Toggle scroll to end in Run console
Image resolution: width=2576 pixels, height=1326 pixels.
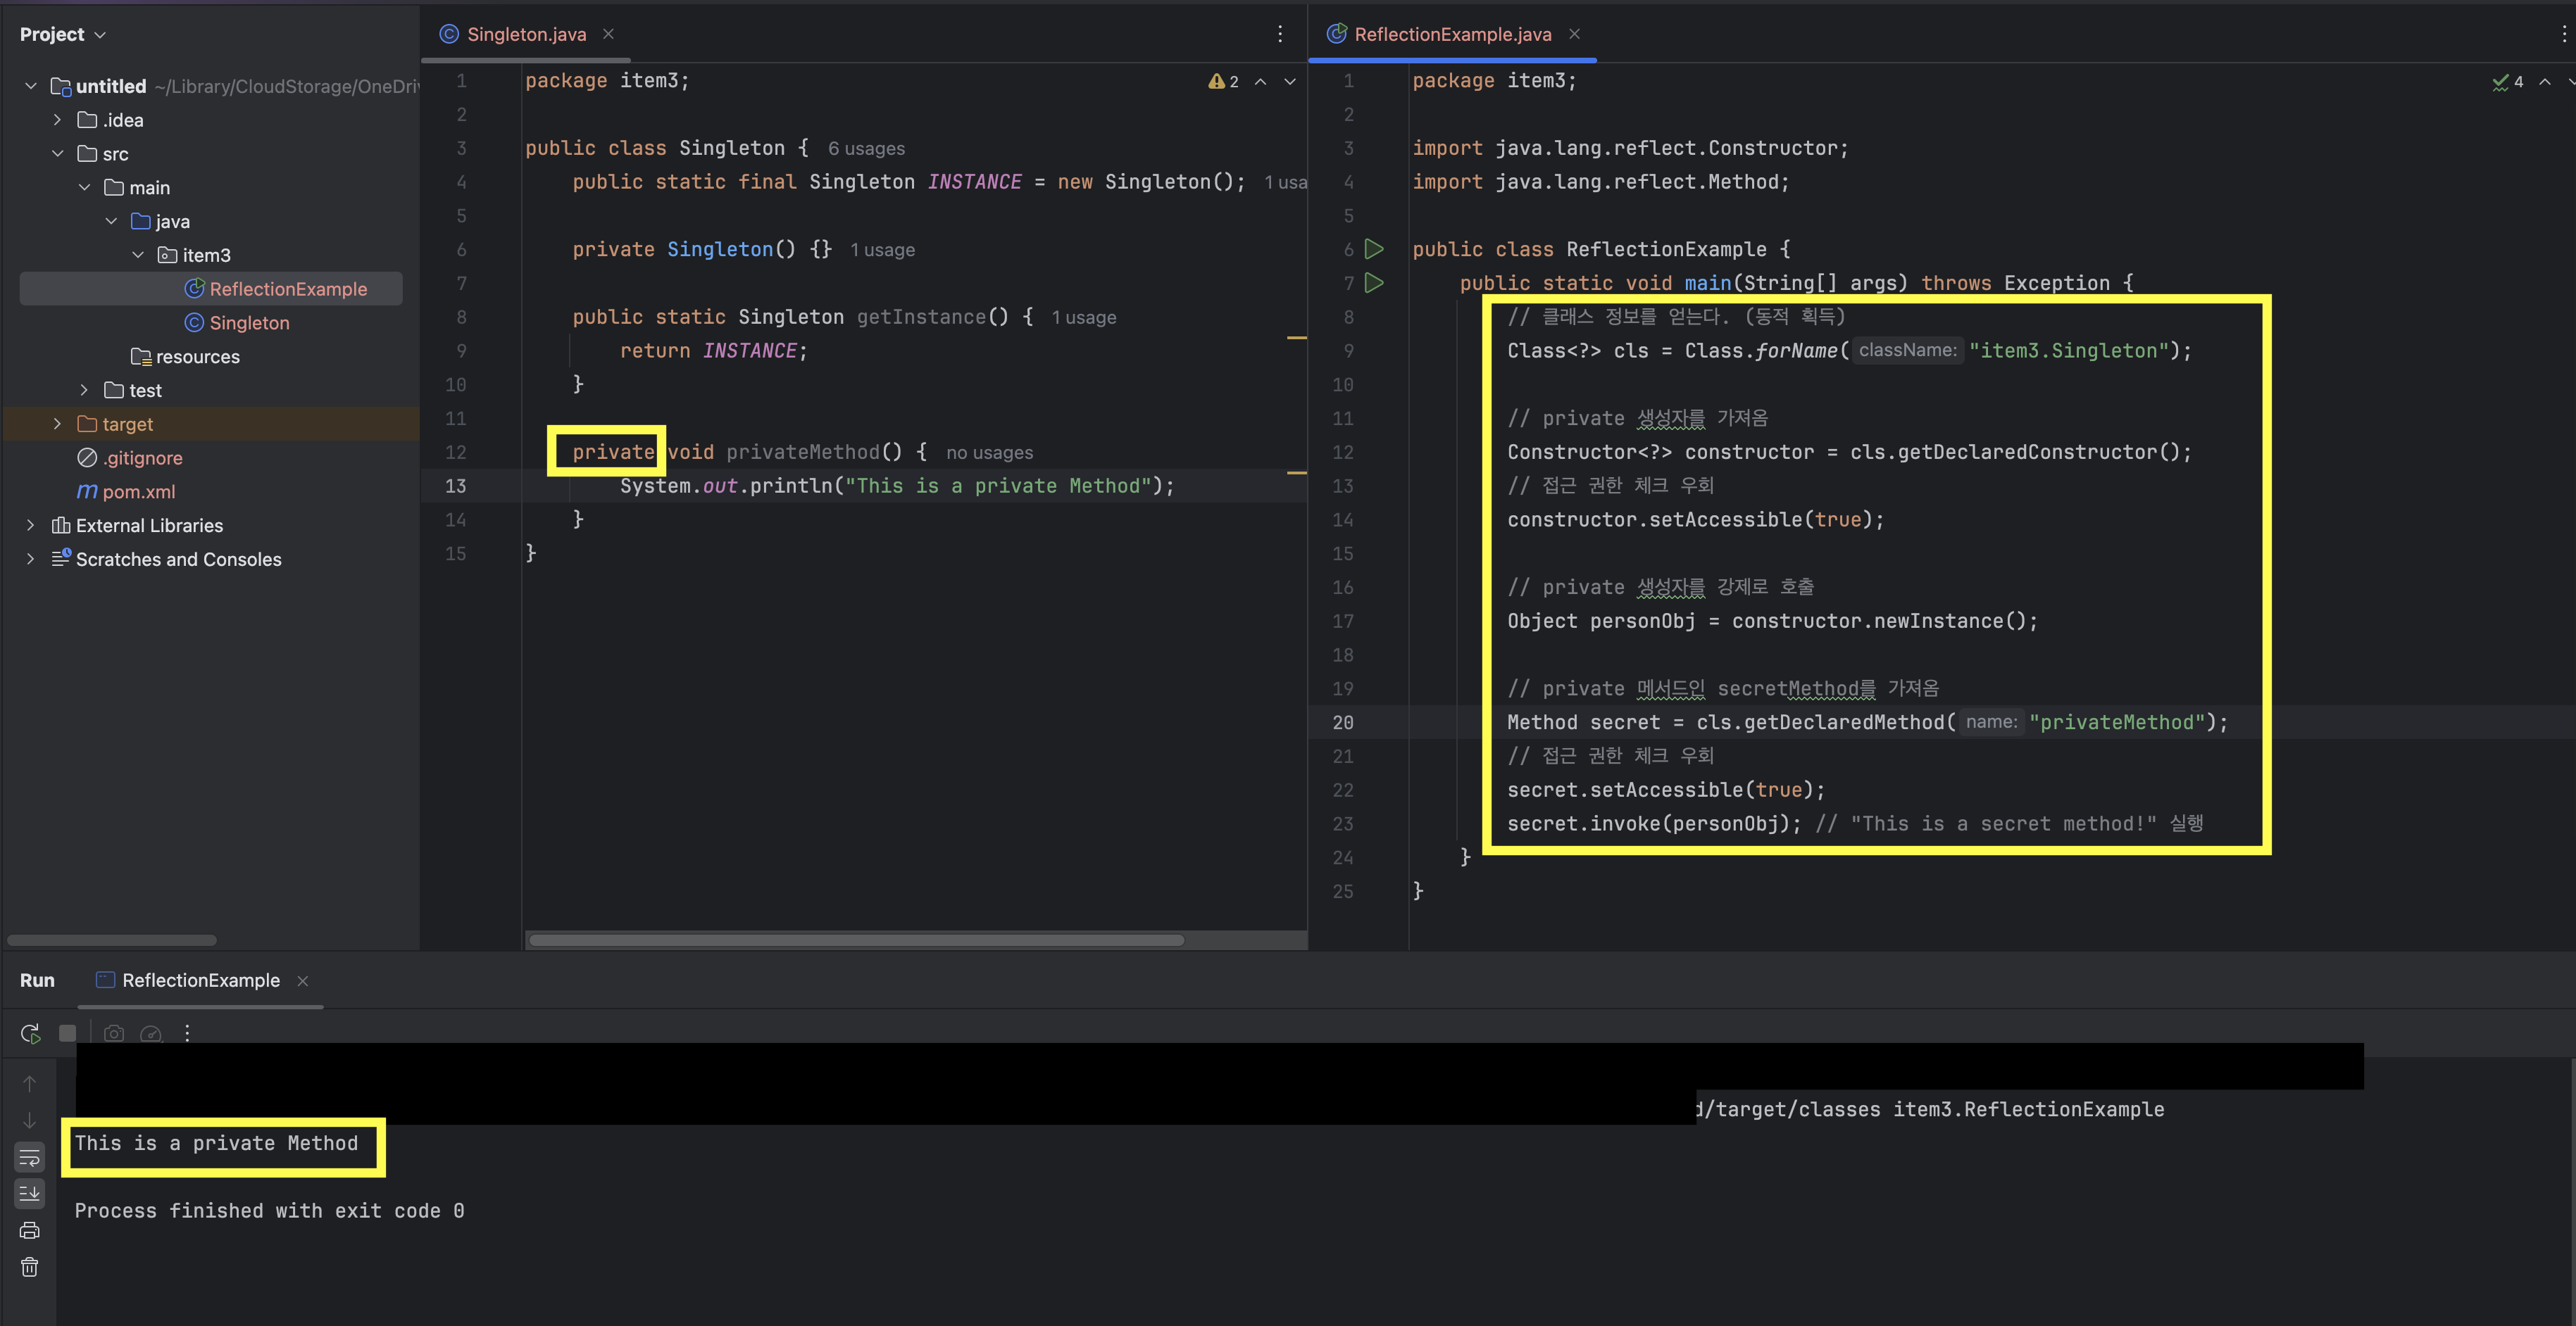tap(30, 1193)
